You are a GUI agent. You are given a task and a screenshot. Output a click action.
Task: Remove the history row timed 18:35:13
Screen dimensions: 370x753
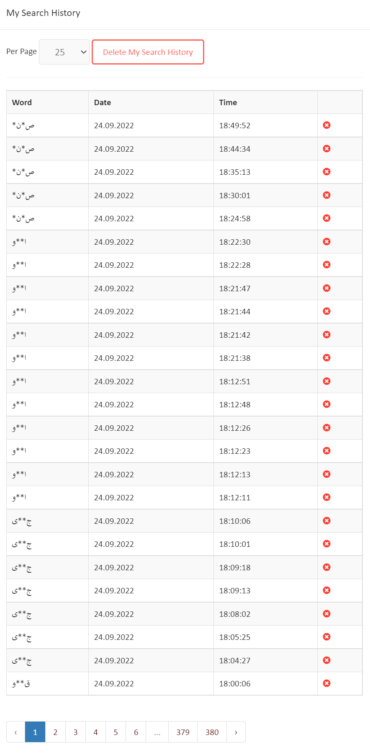(327, 172)
